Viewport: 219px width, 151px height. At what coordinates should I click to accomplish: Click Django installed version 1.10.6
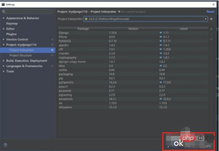point(113,33)
